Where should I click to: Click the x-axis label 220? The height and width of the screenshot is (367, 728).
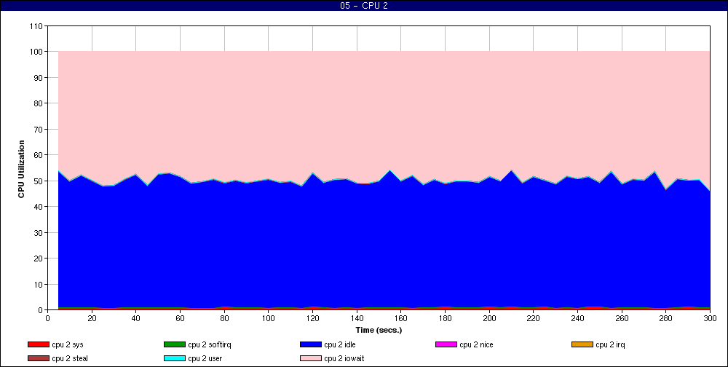pyautogui.click(x=534, y=318)
